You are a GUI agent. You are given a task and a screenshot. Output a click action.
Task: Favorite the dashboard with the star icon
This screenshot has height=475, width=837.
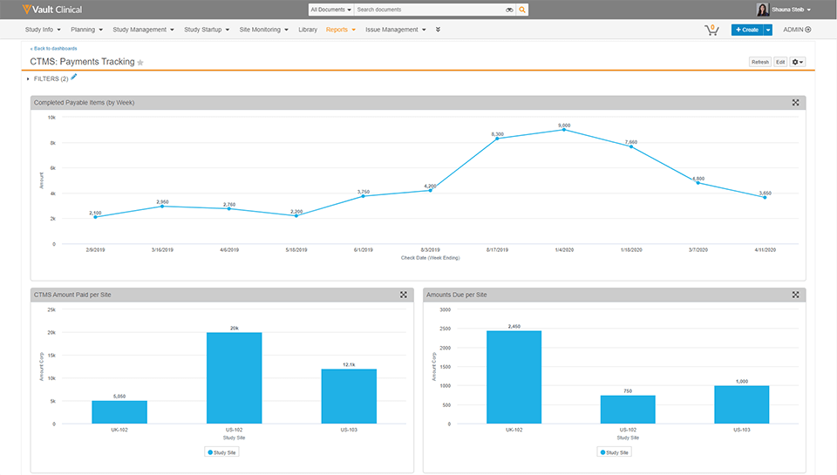[x=140, y=63]
